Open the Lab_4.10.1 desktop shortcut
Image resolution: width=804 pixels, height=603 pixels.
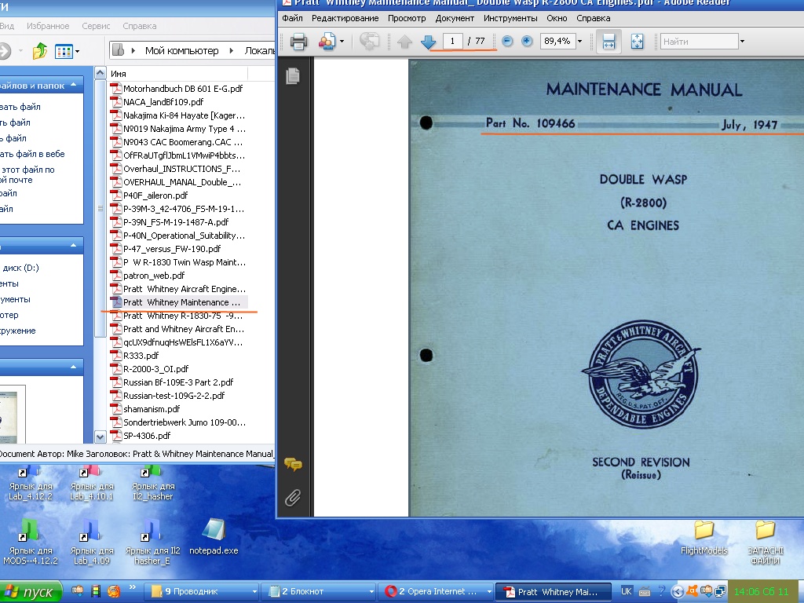click(92, 484)
